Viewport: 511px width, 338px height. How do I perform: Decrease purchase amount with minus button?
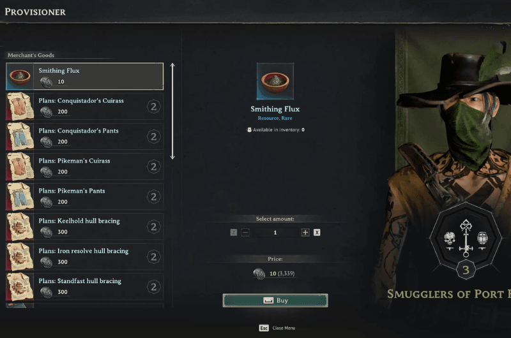[245, 232]
